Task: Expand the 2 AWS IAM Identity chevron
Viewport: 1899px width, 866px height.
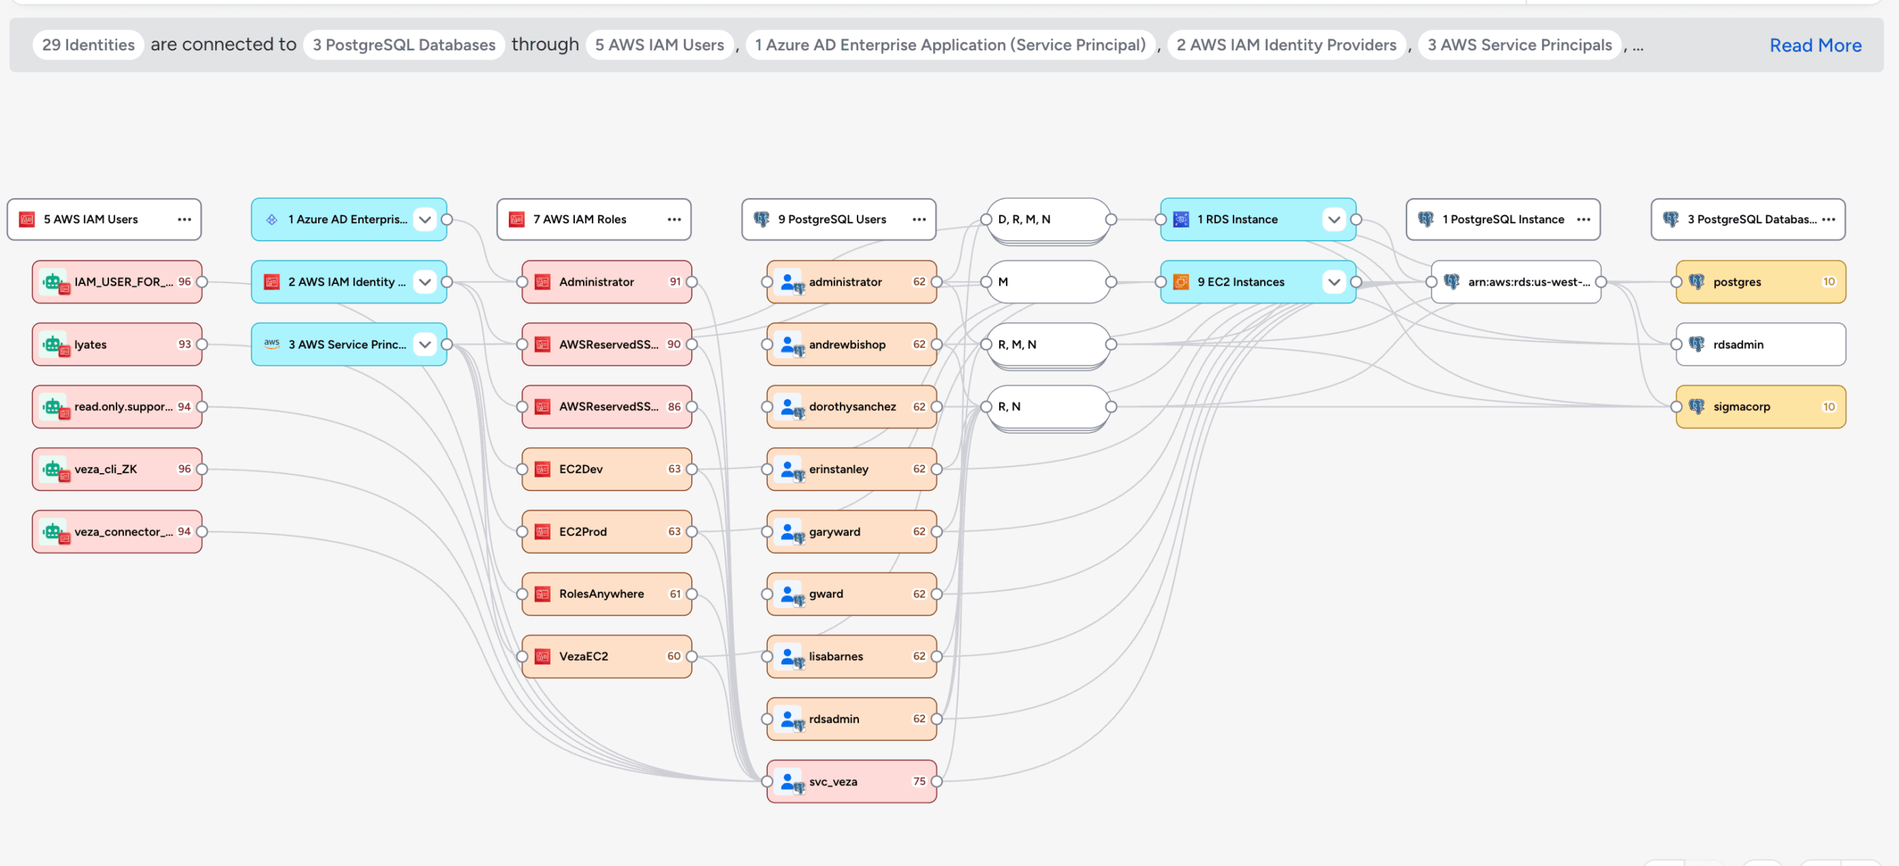Action: point(425,282)
